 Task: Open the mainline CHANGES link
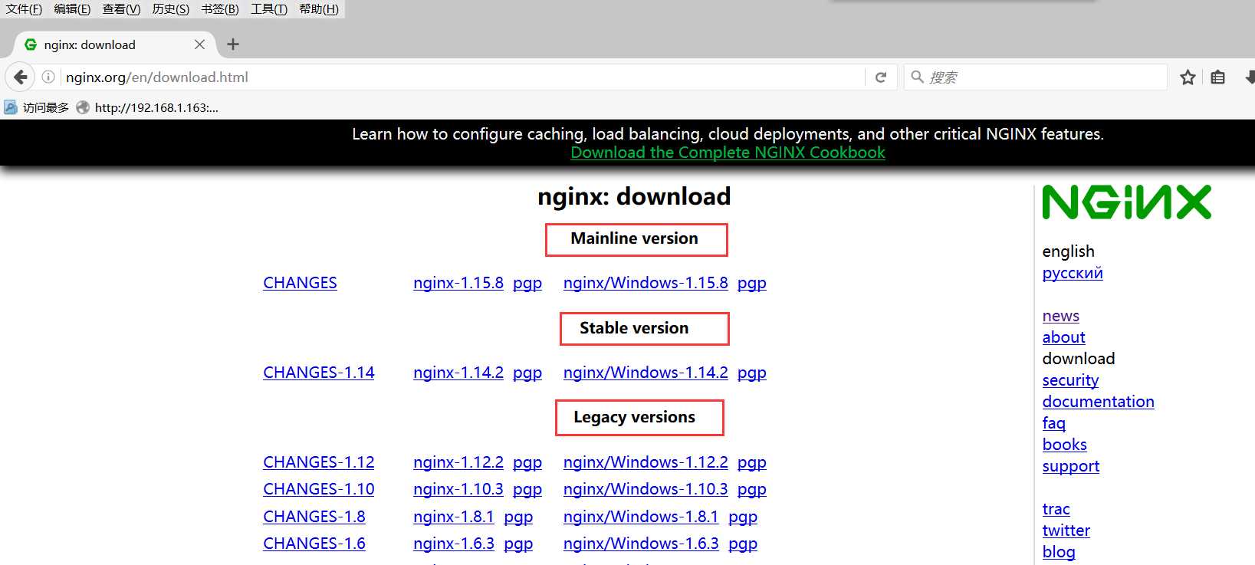tap(300, 283)
